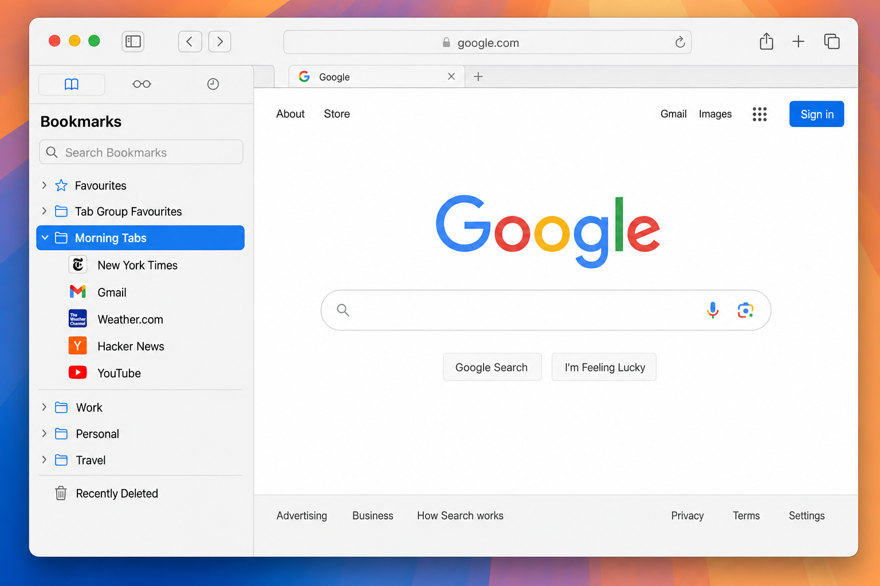Reload the page in address bar
The width and height of the screenshot is (880, 586).
(680, 42)
